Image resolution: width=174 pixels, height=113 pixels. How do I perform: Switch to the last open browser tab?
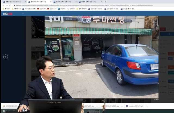tap(91, 2)
